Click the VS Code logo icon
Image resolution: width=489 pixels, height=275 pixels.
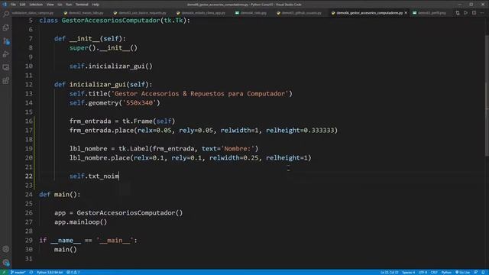coord(5,5)
